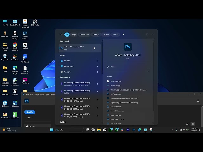Click the New file button in Photoshop
This screenshot has width=203, height=152.
pos(29,112)
